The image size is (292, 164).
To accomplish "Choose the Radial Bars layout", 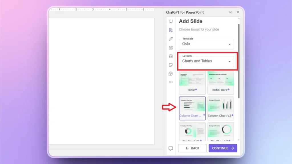I will click(x=221, y=83).
